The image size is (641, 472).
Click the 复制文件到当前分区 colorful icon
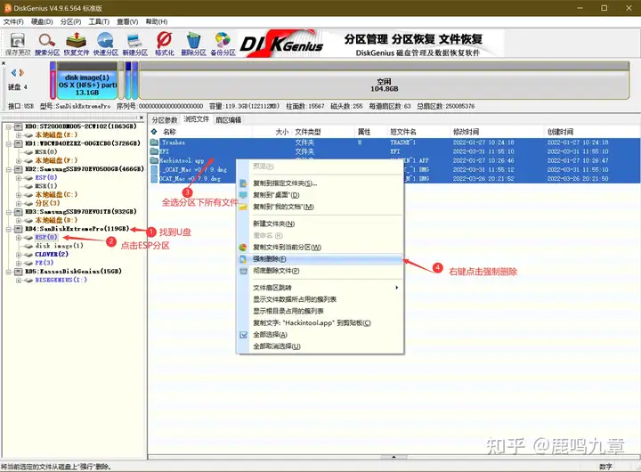[x=243, y=247]
